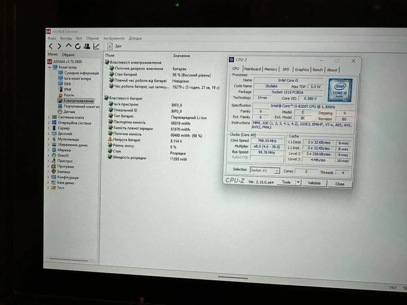Expand the Операційна система tree node
The width and height of the screenshot is (407, 305).
point(49,123)
